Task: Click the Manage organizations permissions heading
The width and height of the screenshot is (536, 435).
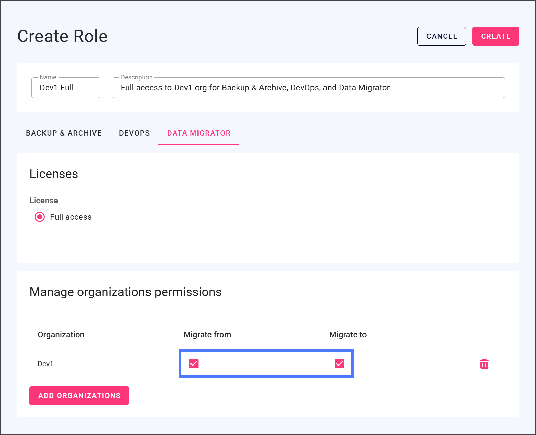Action: click(x=125, y=292)
